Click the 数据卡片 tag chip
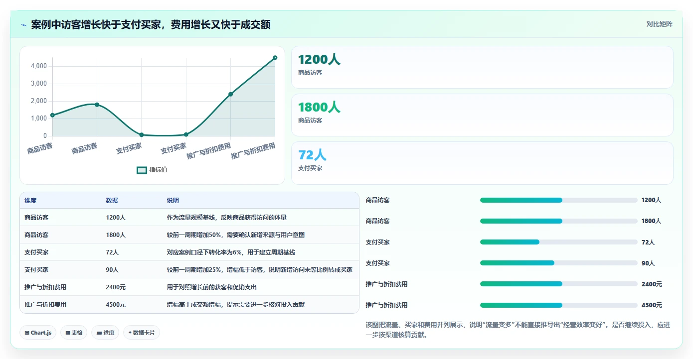The image size is (693, 359). pyautogui.click(x=142, y=333)
